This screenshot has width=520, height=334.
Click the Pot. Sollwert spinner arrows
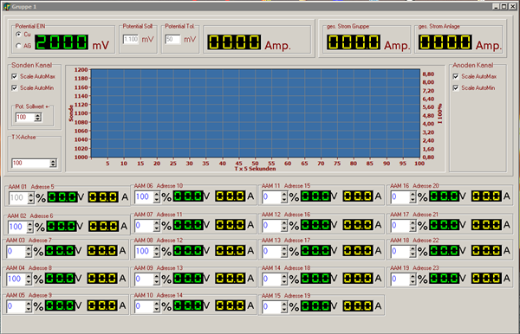pos(38,117)
